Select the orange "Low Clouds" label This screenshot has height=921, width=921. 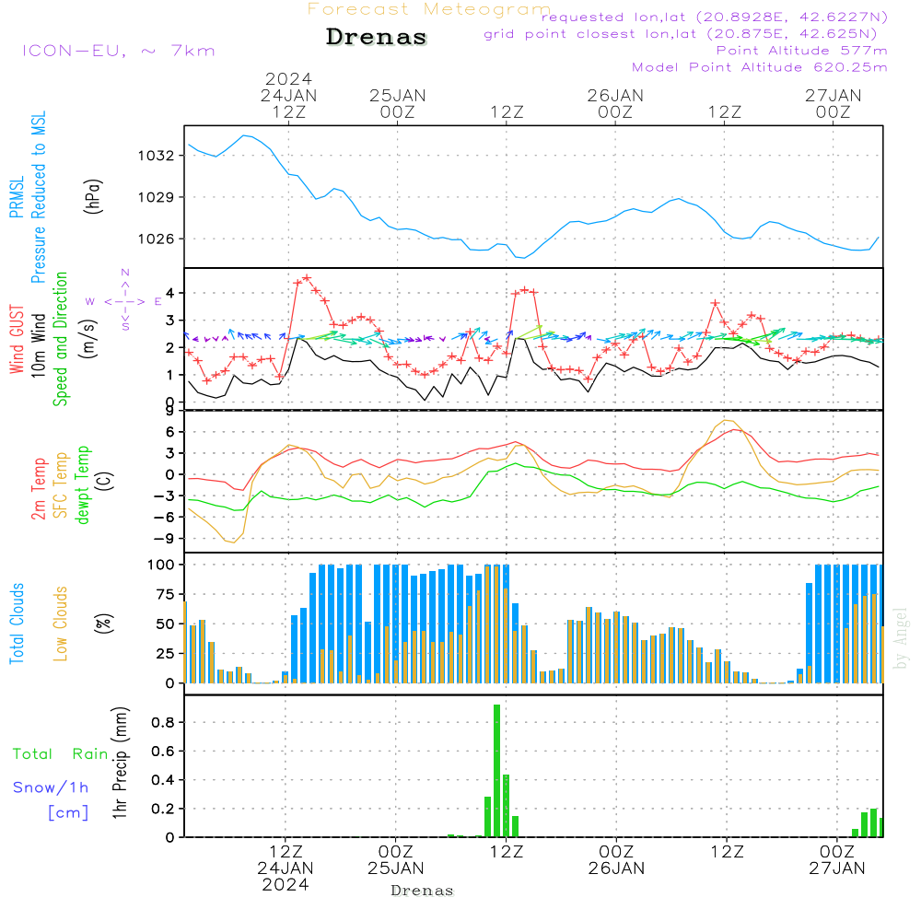[60, 624]
